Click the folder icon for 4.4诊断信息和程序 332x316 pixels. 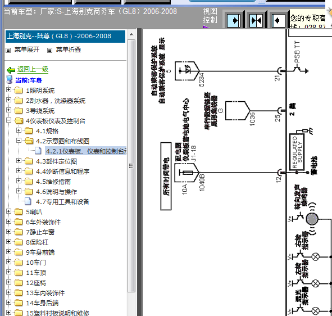point(29,171)
